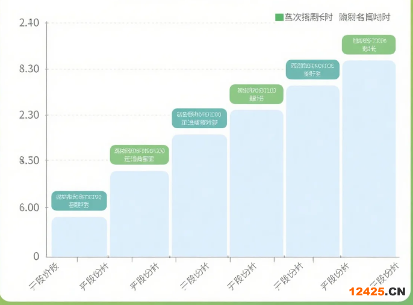Click the 2.40 y-axis label

coord(29,23)
